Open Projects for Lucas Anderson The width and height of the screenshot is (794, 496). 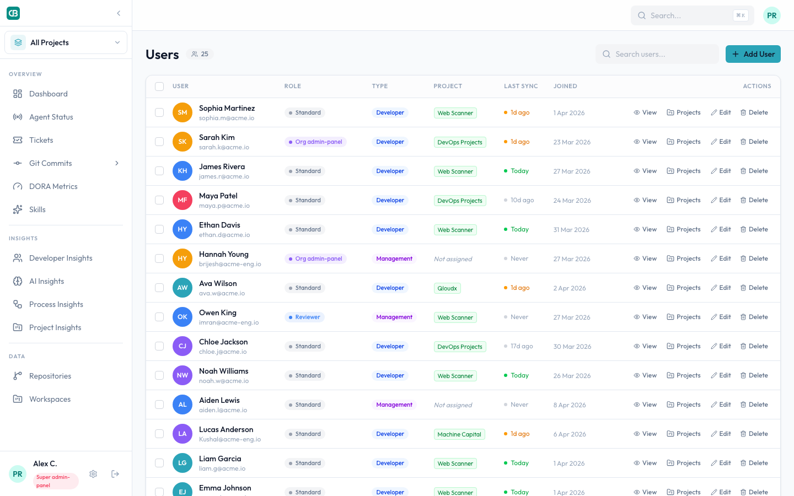coord(684,434)
